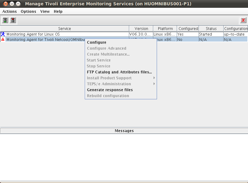Click the Version column header

(x=141, y=29)
